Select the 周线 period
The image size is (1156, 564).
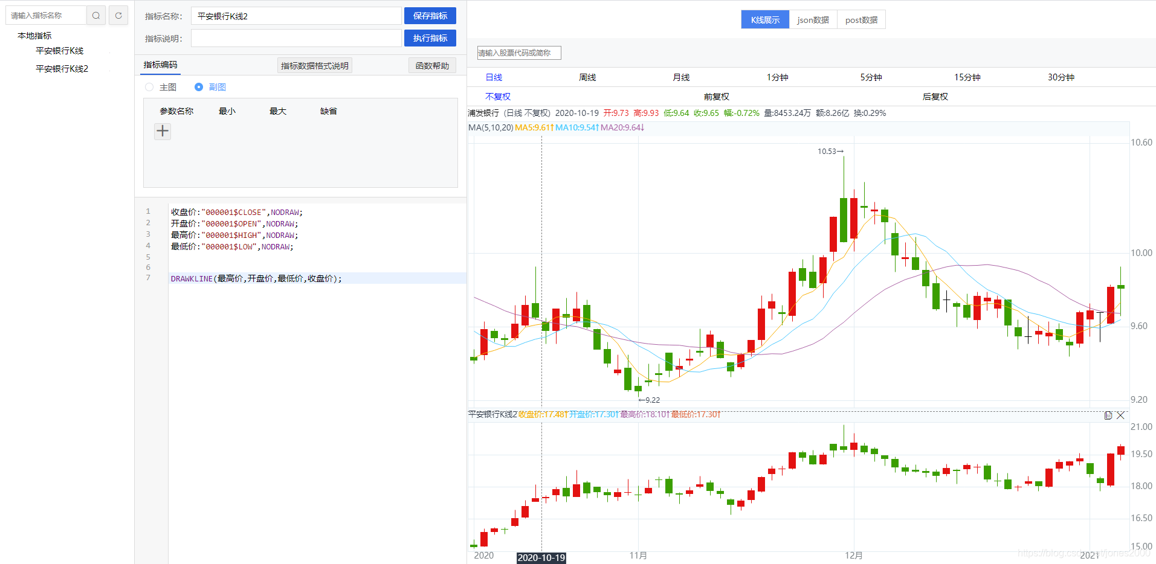[x=587, y=77]
